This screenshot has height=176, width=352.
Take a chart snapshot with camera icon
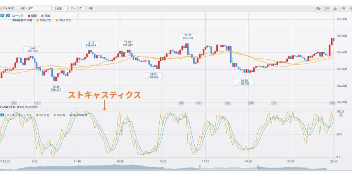335,8
